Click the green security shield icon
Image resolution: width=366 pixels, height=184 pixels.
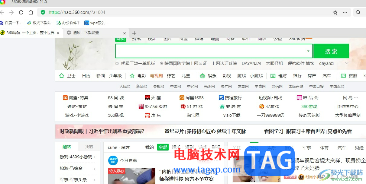43,12
